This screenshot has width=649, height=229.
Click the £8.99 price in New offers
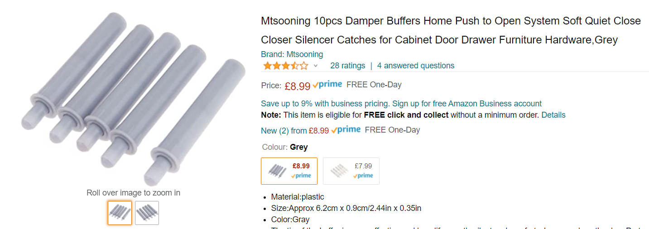pos(318,131)
